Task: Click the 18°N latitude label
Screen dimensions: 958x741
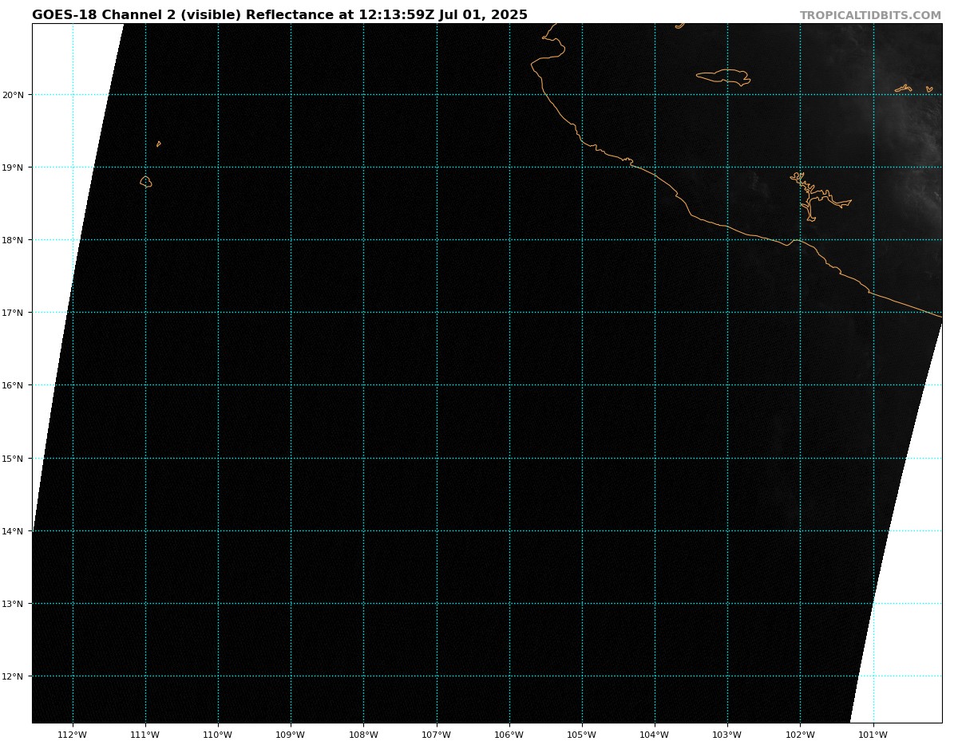Action: coord(13,240)
